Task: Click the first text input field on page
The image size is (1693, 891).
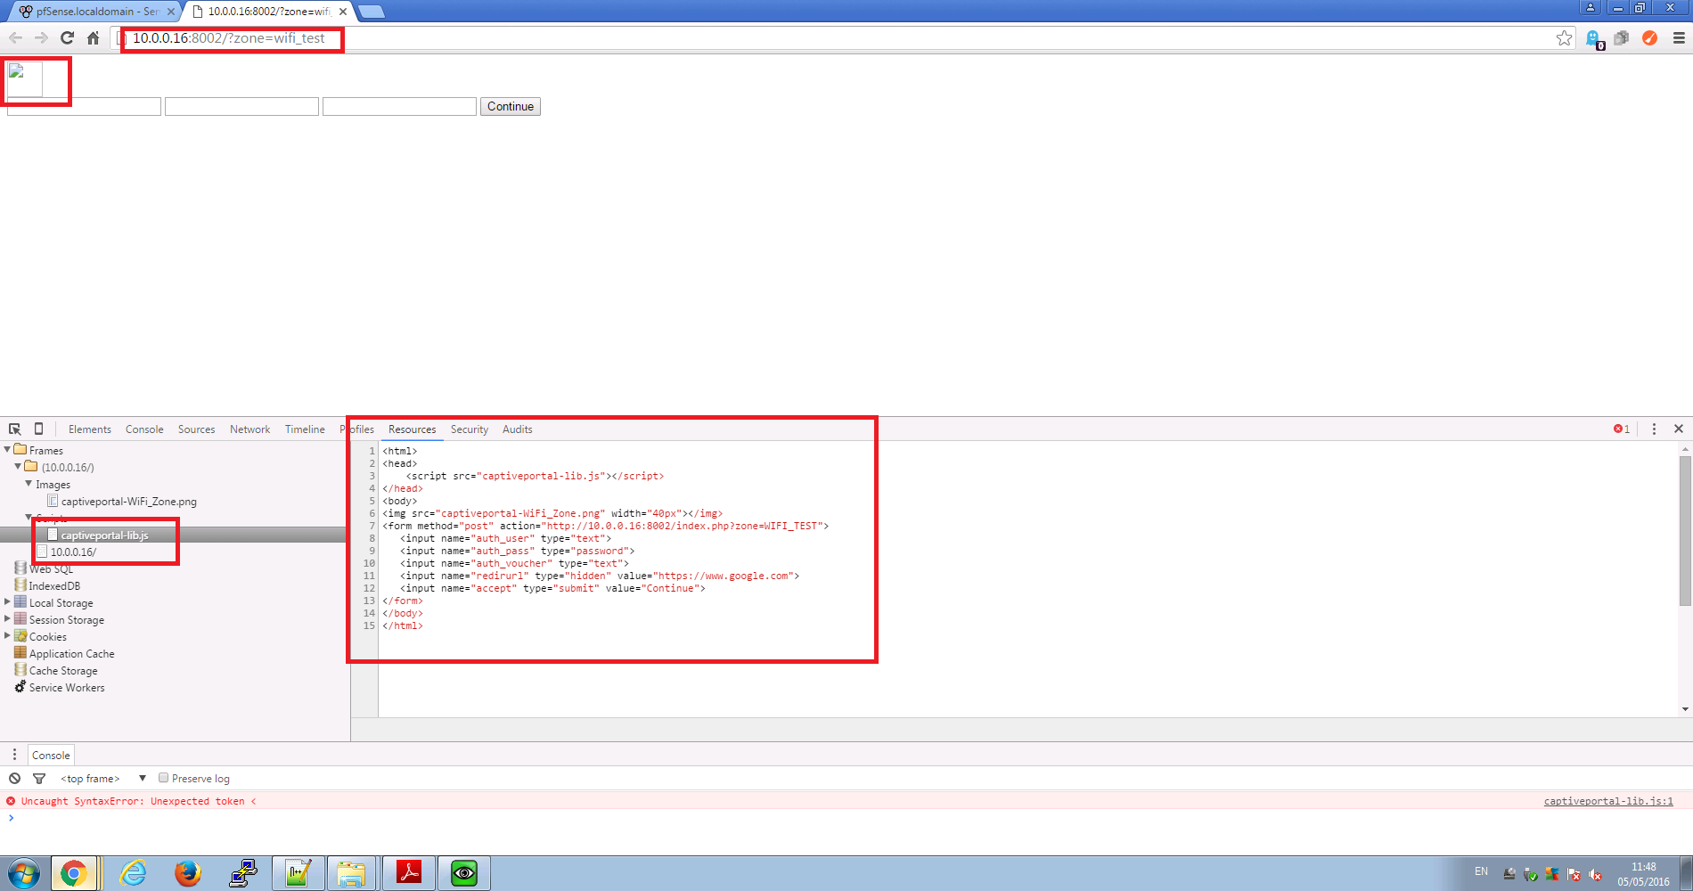Action: click(x=84, y=106)
